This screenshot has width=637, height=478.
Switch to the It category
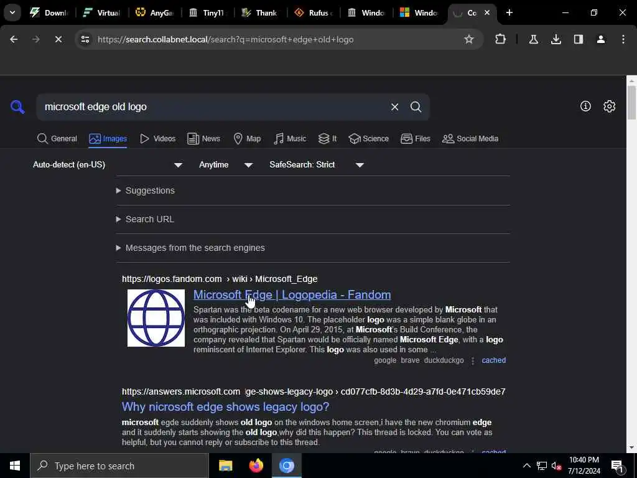tap(327, 139)
